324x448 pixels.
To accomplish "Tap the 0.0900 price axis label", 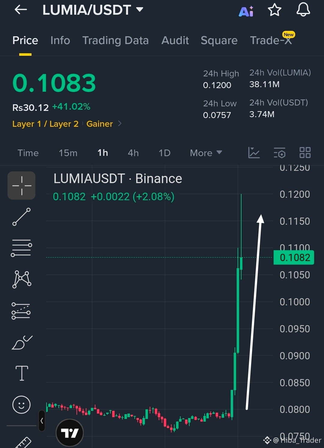I will click(x=295, y=356).
